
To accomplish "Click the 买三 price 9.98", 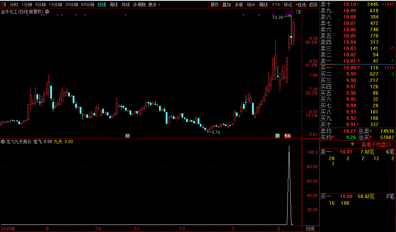I will tap(351, 80).
